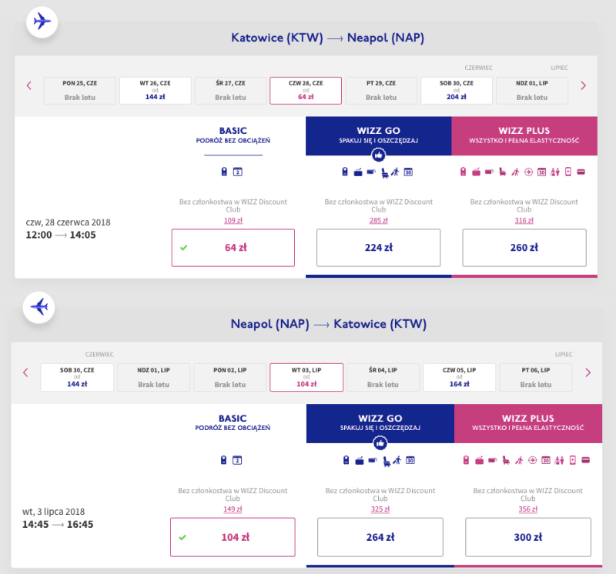Open the 325 zł non-member price link

coord(380,509)
